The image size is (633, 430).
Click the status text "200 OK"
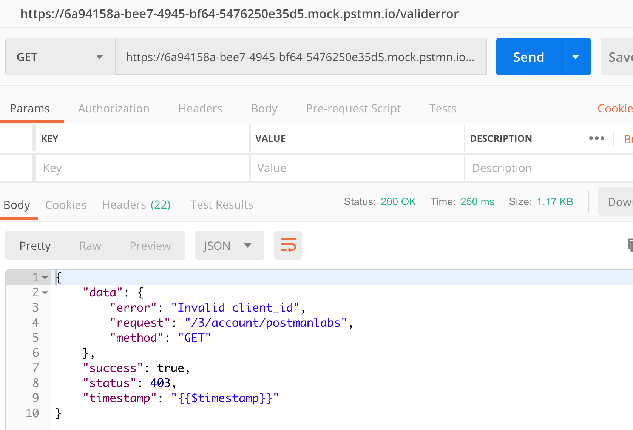tap(398, 202)
